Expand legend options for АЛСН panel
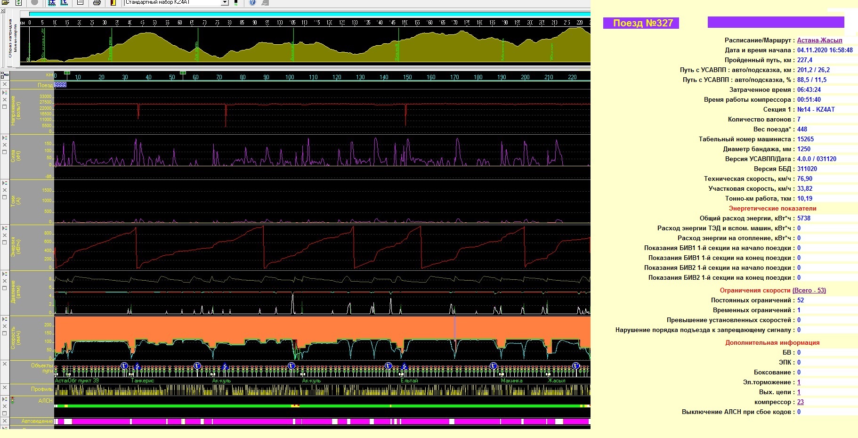This screenshot has height=438, width=858. click(5, 399)
